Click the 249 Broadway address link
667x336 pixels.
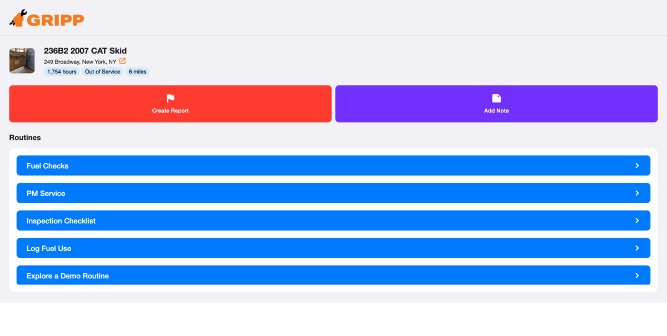80,62
